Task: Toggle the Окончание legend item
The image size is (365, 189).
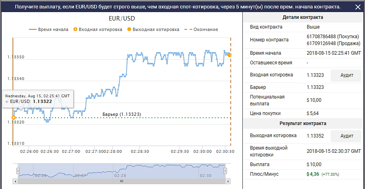Action: pos(201,30)
